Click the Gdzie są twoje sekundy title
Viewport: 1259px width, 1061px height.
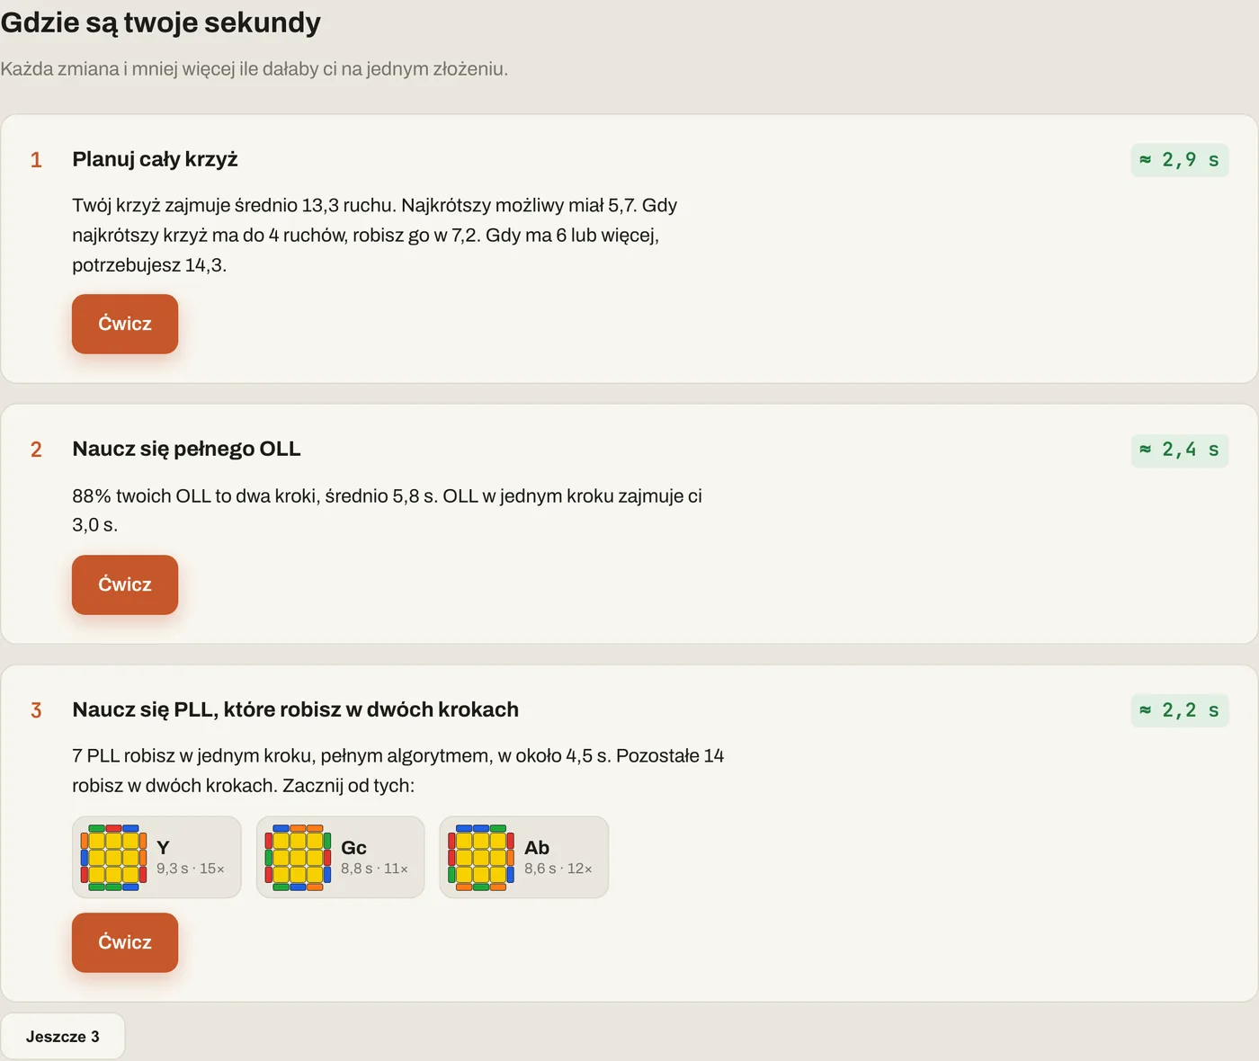160,22
